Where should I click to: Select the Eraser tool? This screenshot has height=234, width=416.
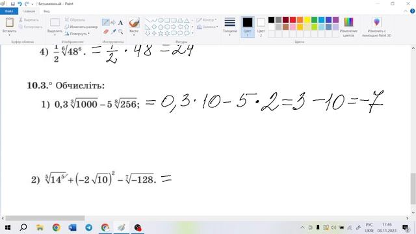coord(105,32)
